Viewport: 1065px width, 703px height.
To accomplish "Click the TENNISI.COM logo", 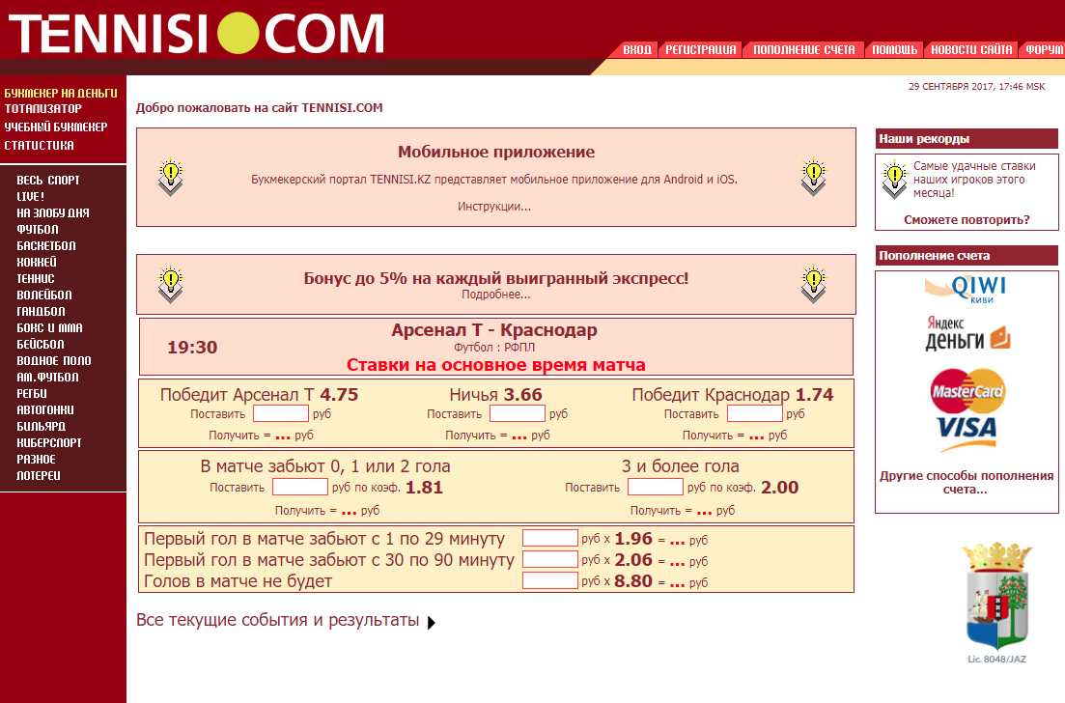I will tap(196, 33).
